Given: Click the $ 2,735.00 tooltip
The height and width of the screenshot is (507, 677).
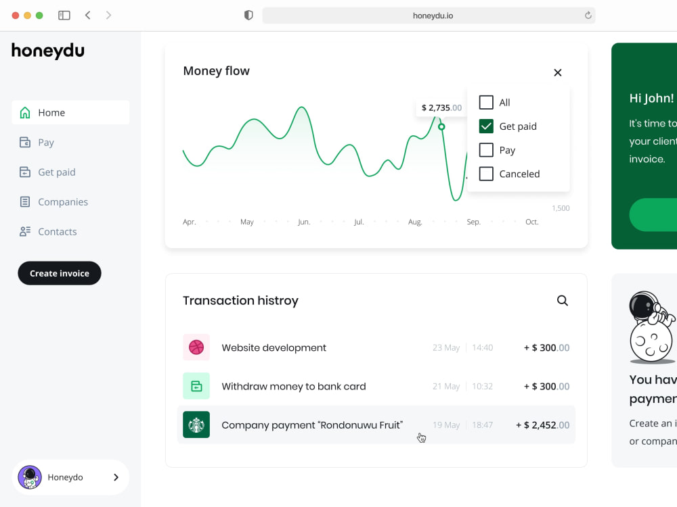Looking at the screenshot, I should click(441, 107).
